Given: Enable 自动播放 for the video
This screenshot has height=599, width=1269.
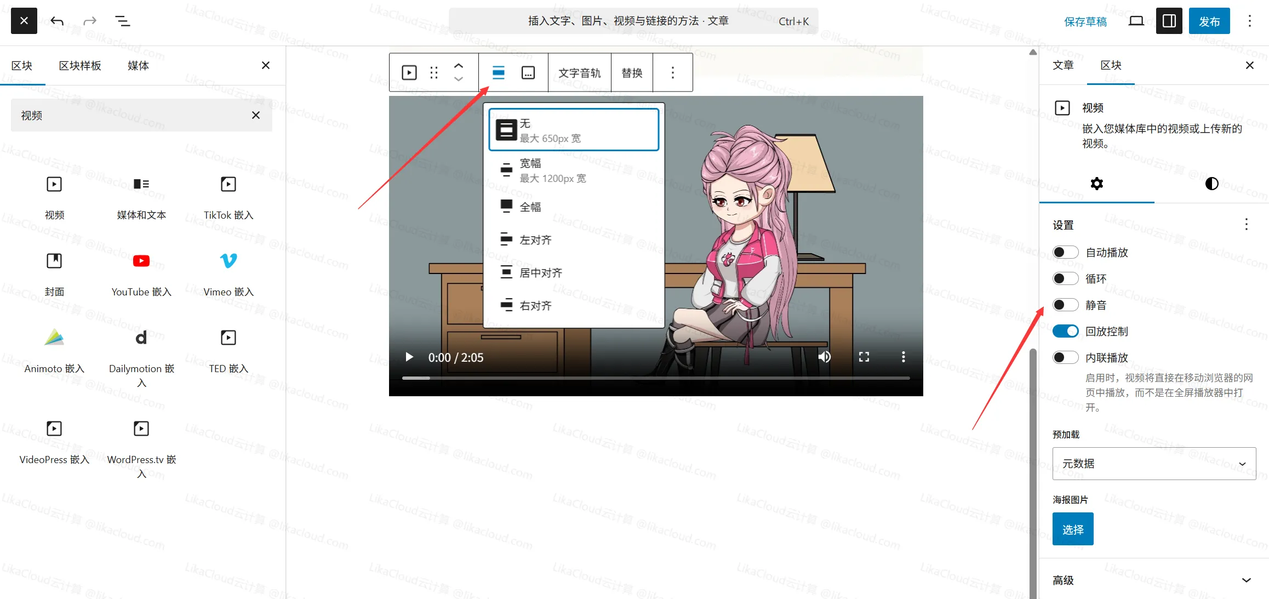Looking at the screenshot, I should pos(1065,252).
